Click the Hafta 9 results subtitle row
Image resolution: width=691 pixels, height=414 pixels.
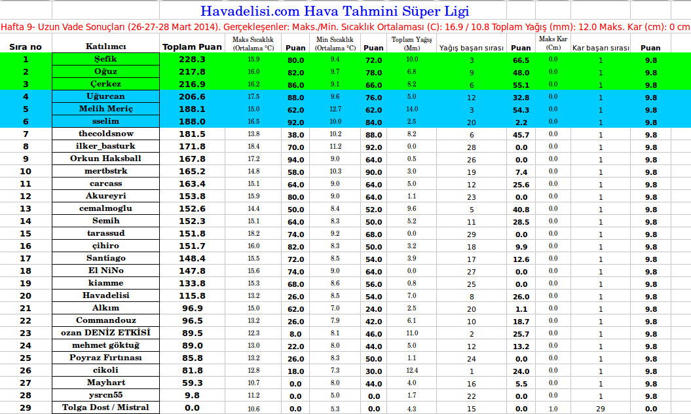[x=345, y=27]
